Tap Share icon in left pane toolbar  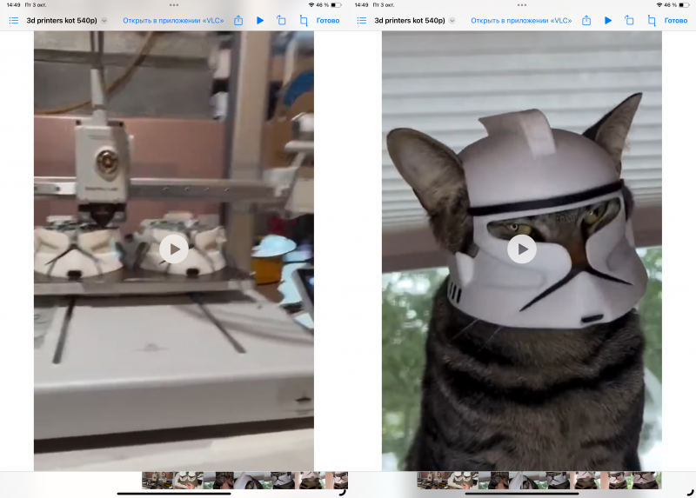(x=238, y=20)
